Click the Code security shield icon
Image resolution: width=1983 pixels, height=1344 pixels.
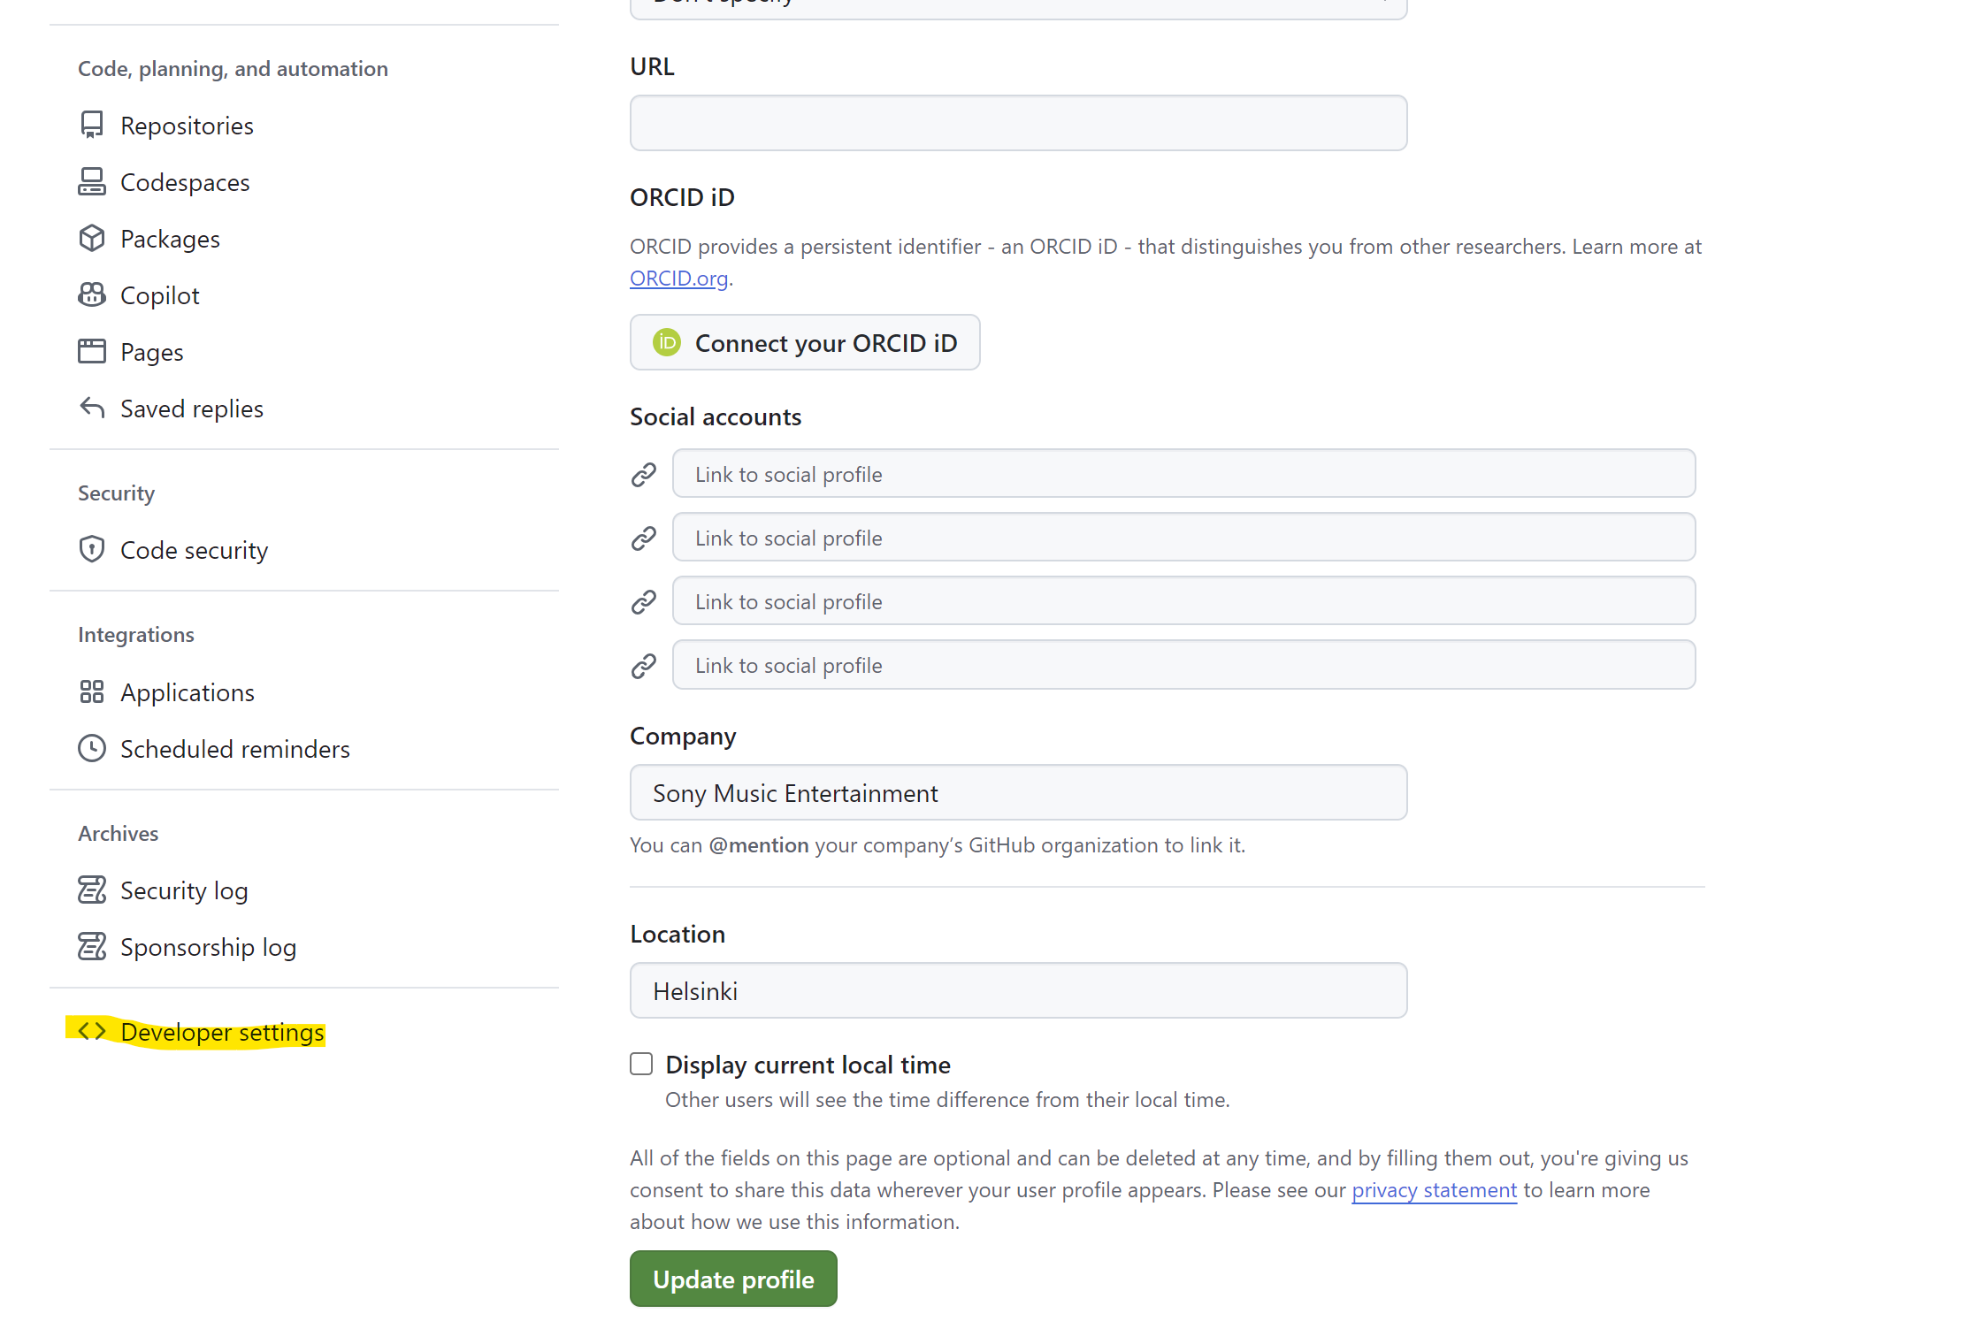tap(92, 549)
